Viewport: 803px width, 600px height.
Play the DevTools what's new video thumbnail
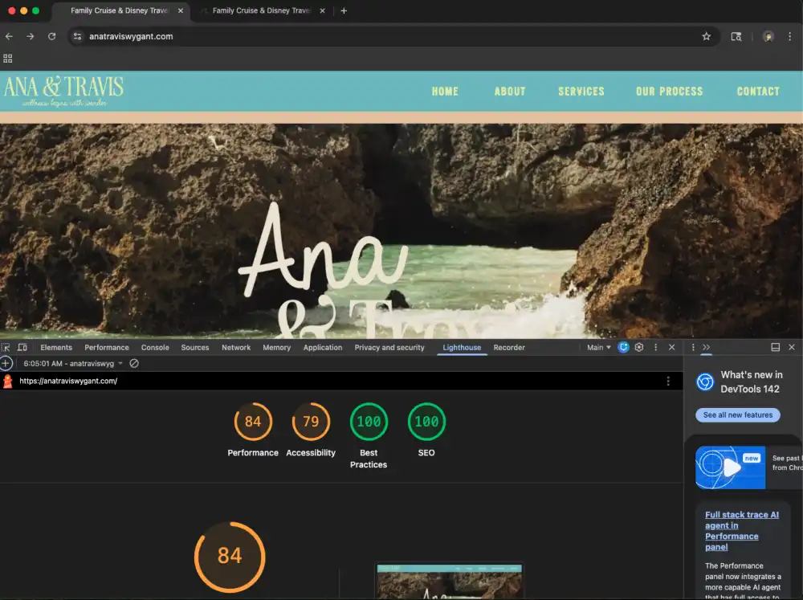point(730,467)
